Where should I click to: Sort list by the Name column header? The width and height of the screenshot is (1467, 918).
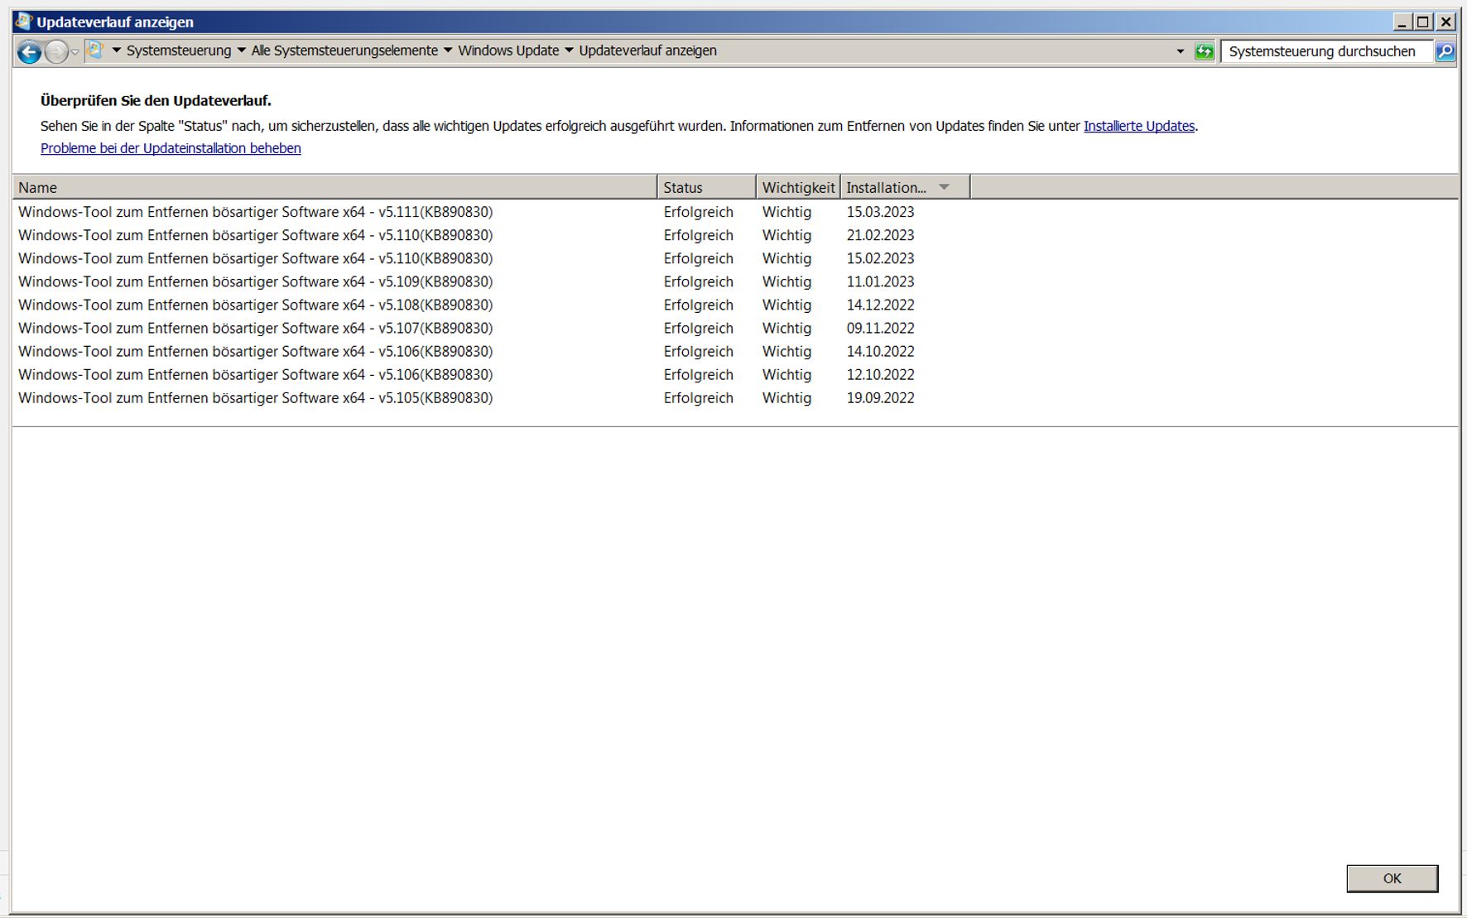[335, 187]
